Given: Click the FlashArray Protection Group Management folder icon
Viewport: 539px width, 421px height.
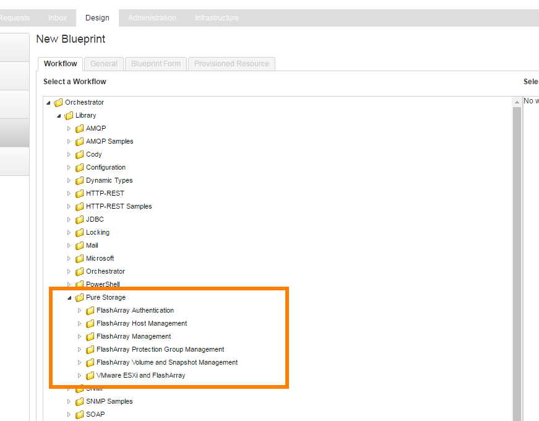Looking at the screenshot, I should click(90, 349).
